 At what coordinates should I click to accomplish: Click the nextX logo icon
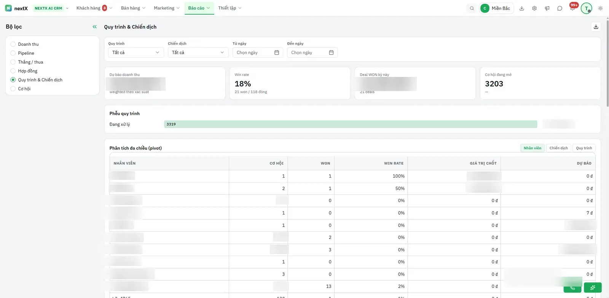(8, 8)
